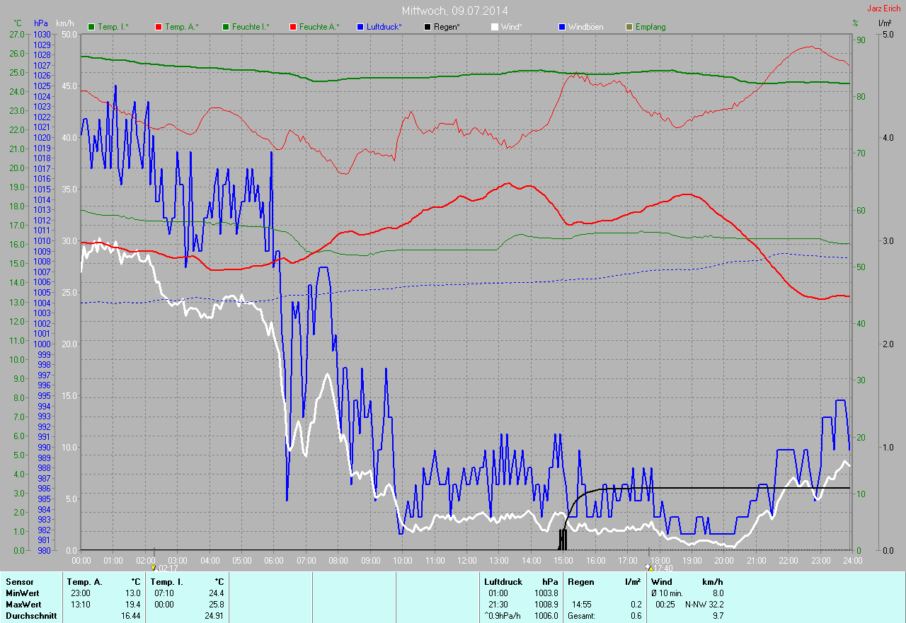Toggle the Luftdruck legend entry
906x623 pixels.
[385, 27]
